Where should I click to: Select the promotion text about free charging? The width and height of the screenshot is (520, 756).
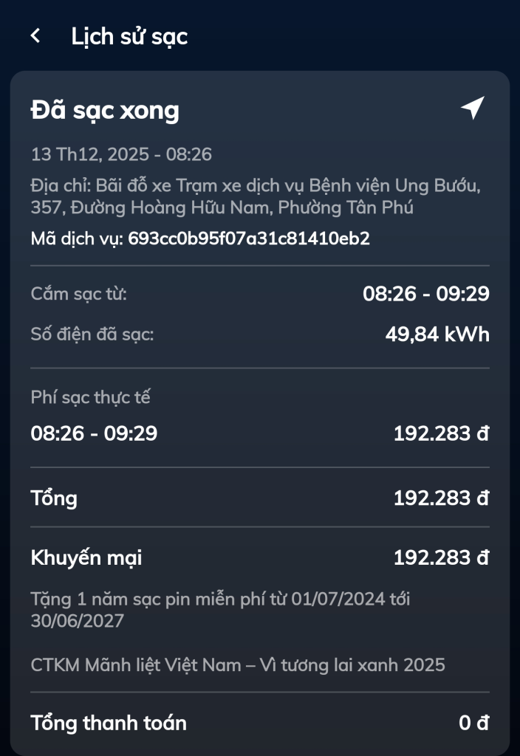point(258,611)
